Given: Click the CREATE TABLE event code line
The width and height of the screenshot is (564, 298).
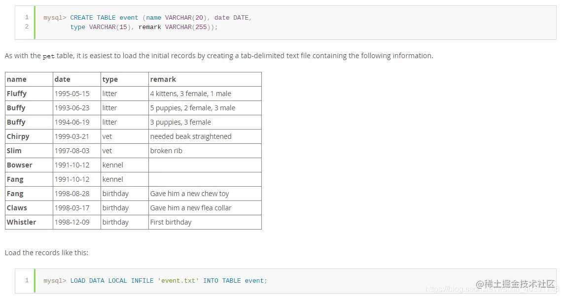Looking at the screenshot, I should (x=147, y=18).
